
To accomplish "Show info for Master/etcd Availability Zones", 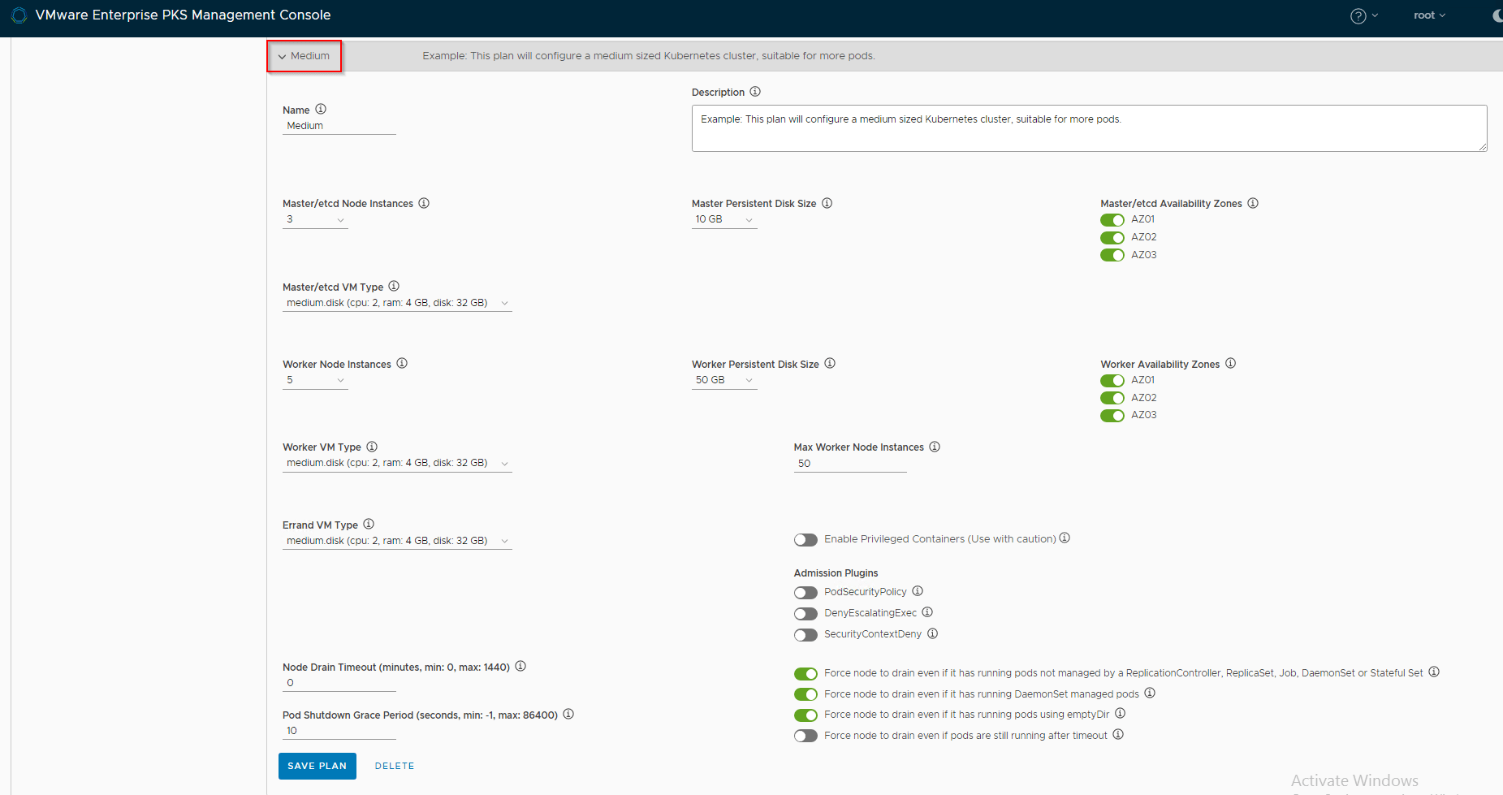I will click(1253, 203).
